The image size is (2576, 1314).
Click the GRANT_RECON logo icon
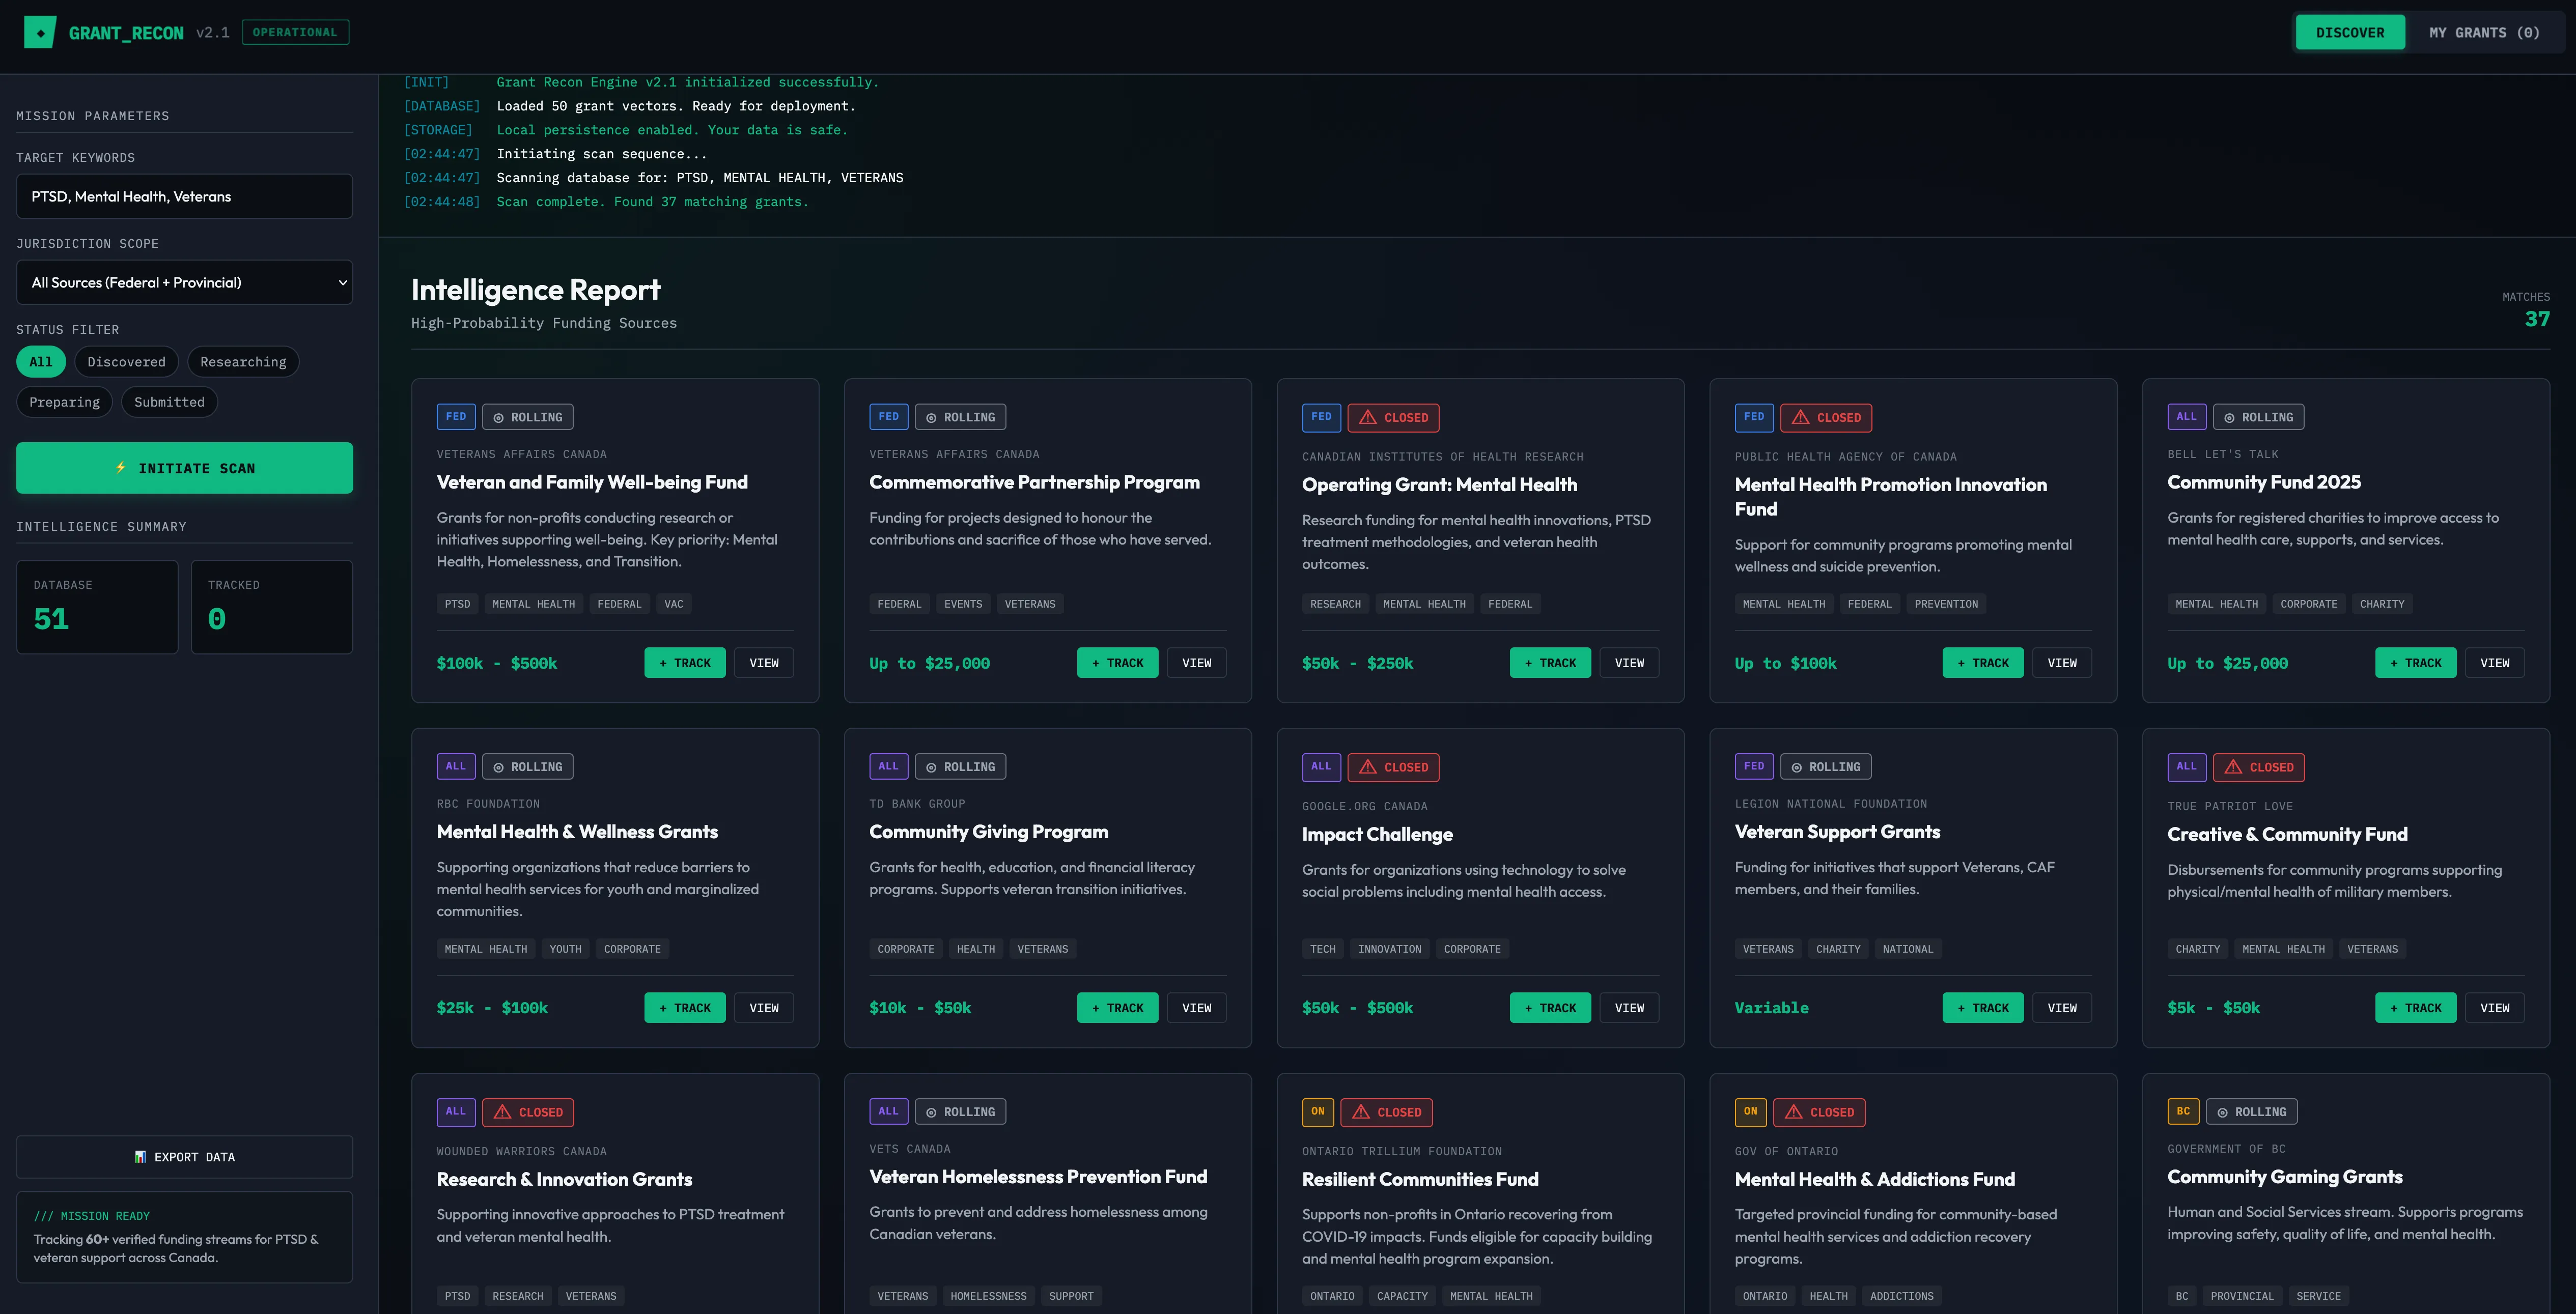pyautogui.click(x=40, y=32)
